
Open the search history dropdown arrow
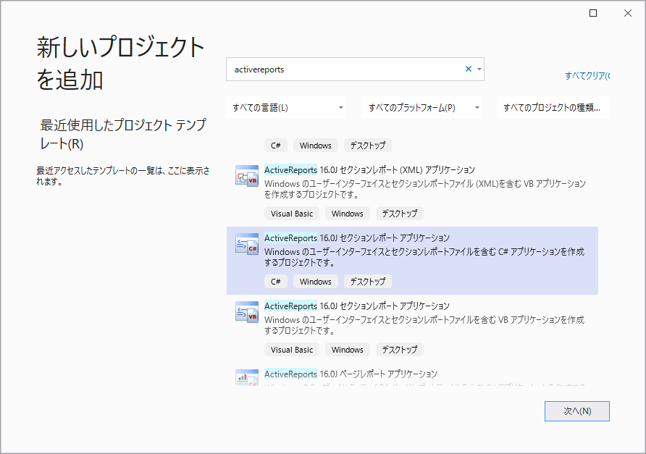[479, 70]
